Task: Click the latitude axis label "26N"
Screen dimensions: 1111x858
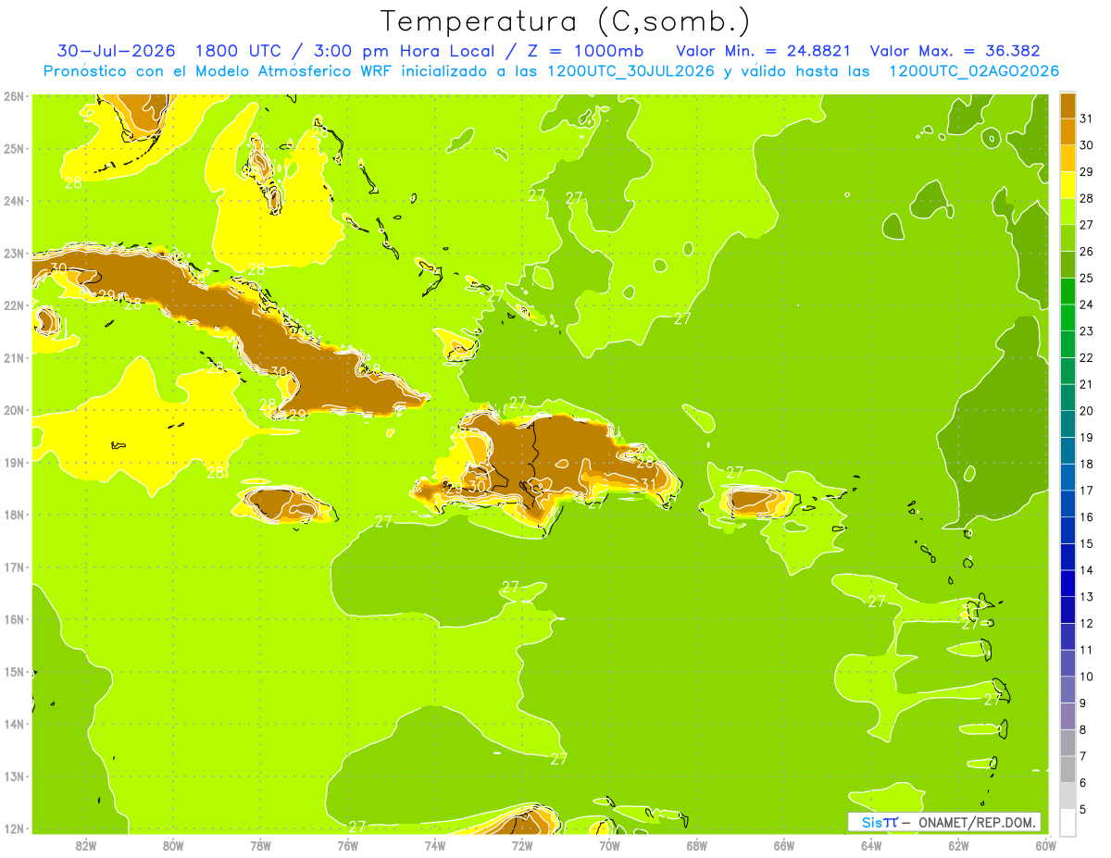Action: [x=14, y=96]
